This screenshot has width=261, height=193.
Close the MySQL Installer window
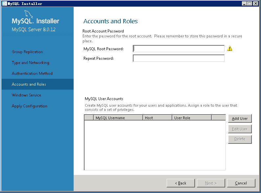click(x=256, y=4)
